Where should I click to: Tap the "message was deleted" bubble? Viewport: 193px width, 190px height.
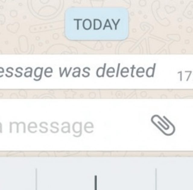(96, 72)
